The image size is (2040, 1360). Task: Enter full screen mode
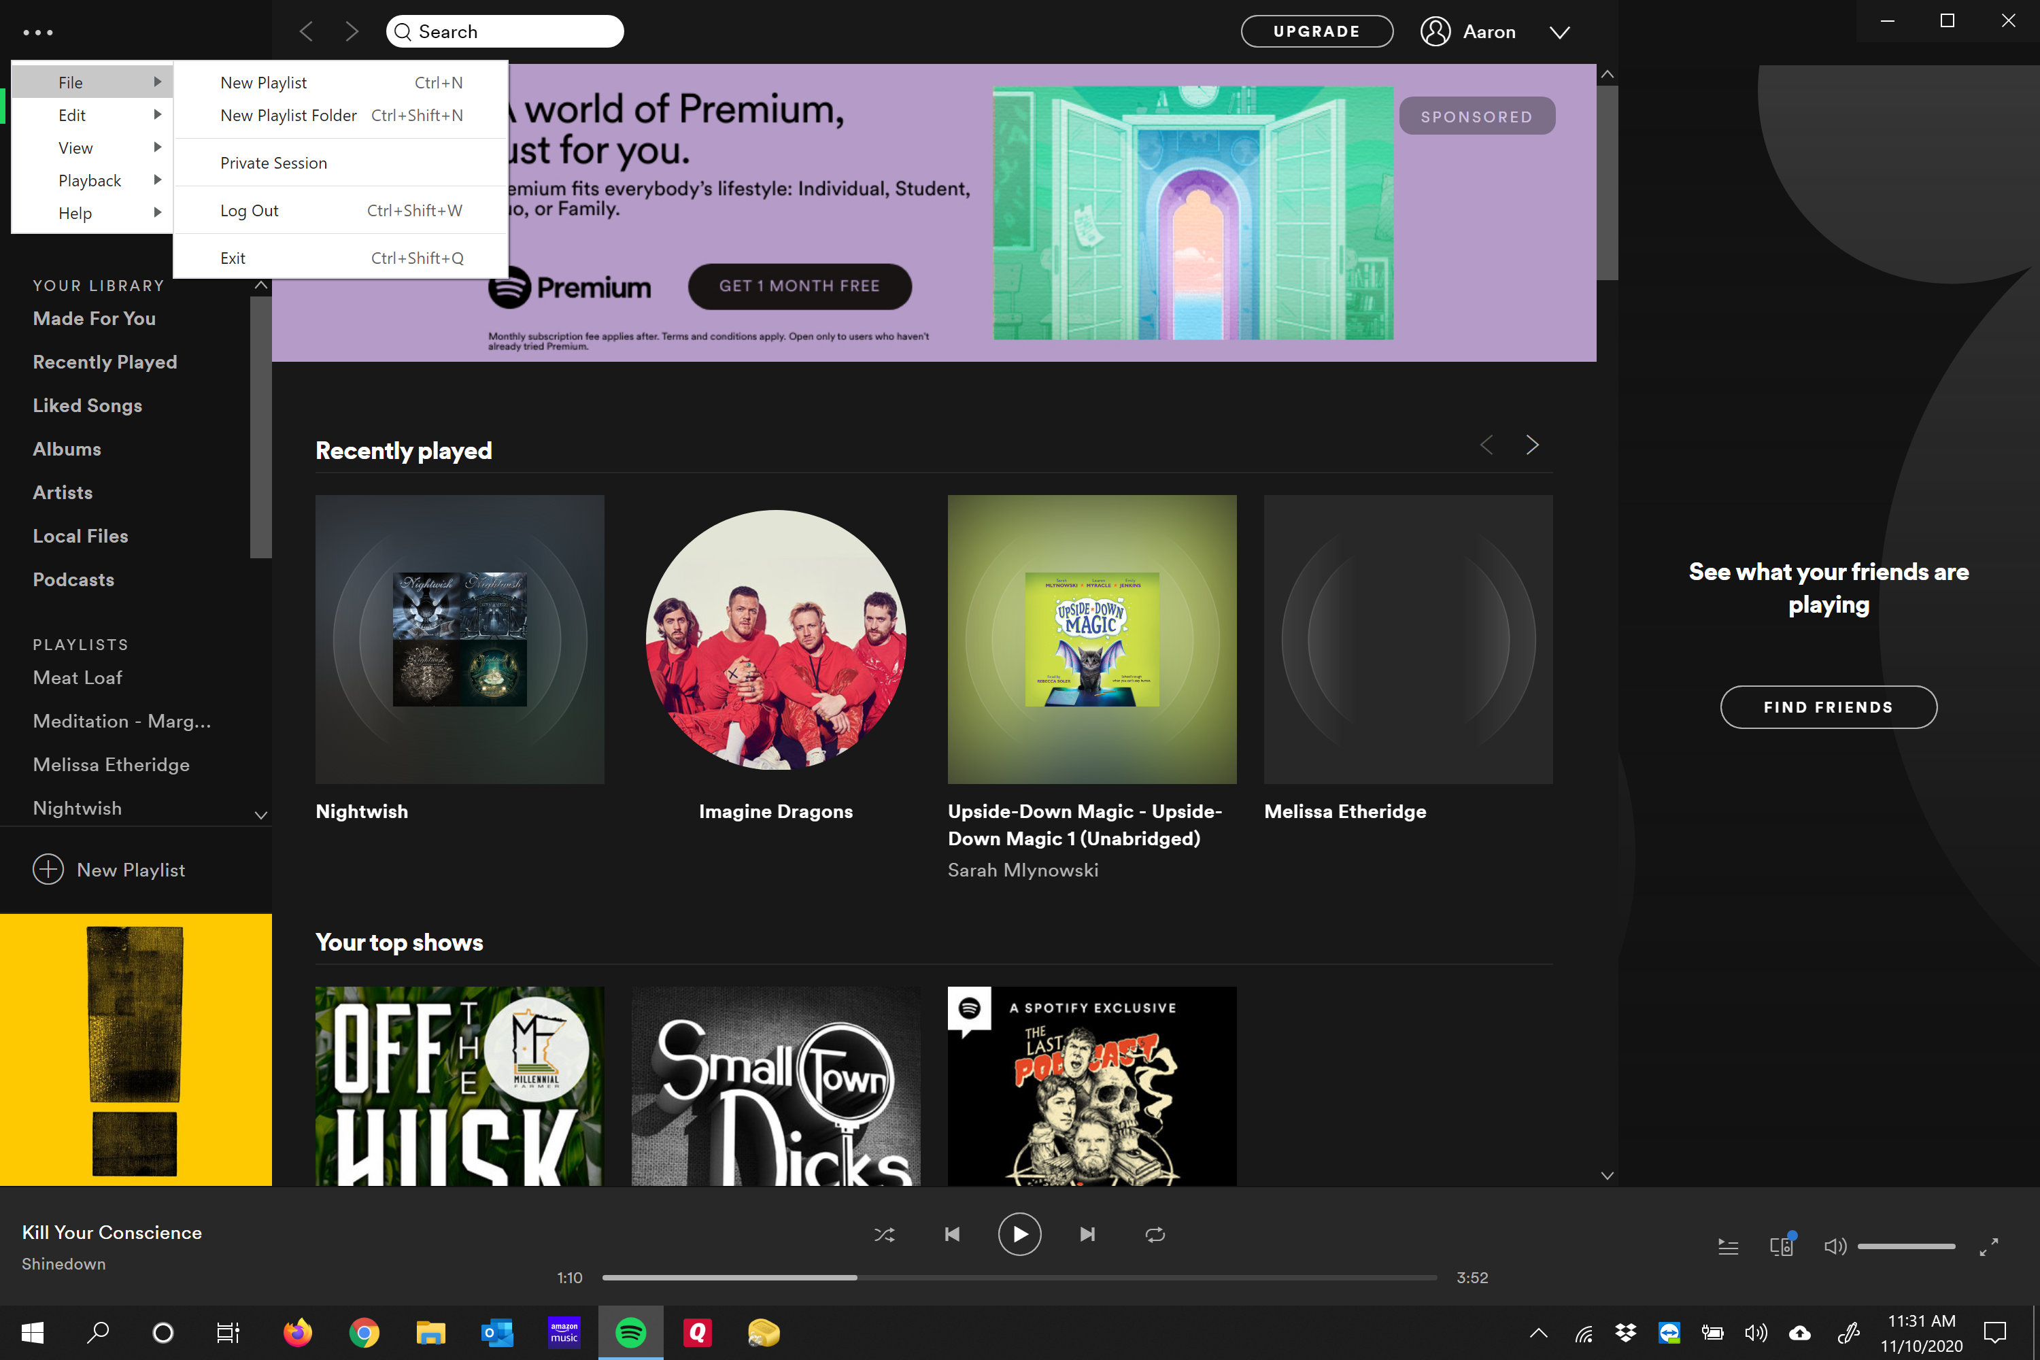[x=1989, y=1246]
